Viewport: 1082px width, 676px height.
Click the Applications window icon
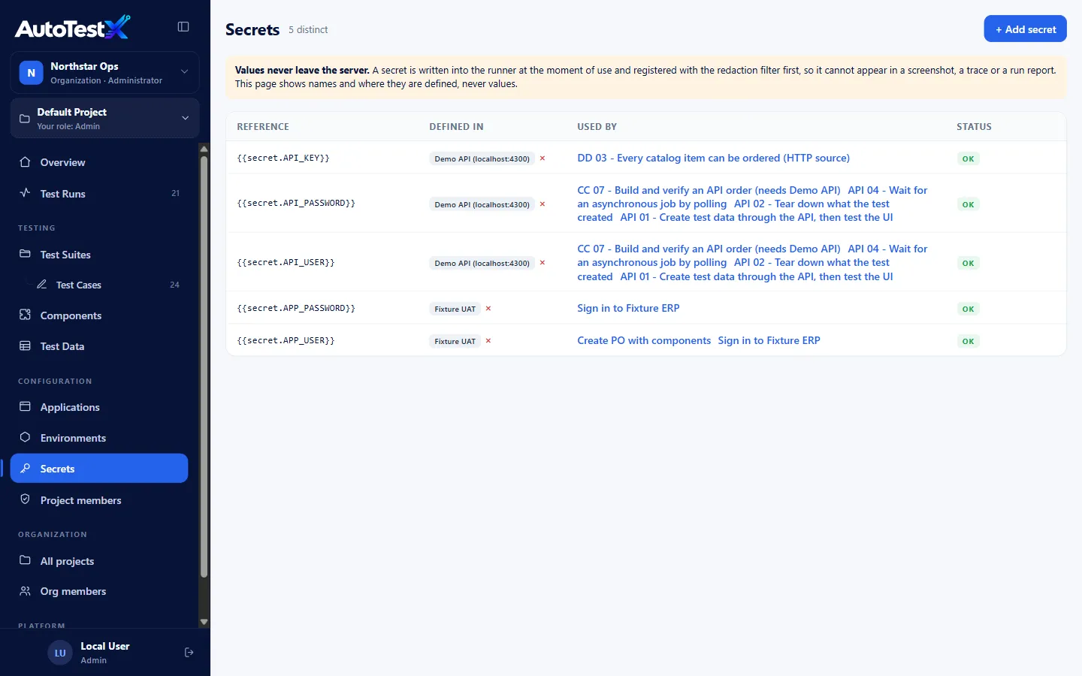tap(25, 406)
